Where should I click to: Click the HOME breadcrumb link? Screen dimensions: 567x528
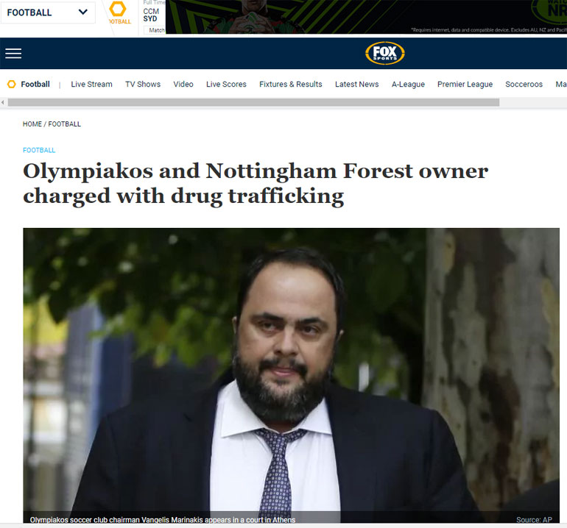point(32,124)
